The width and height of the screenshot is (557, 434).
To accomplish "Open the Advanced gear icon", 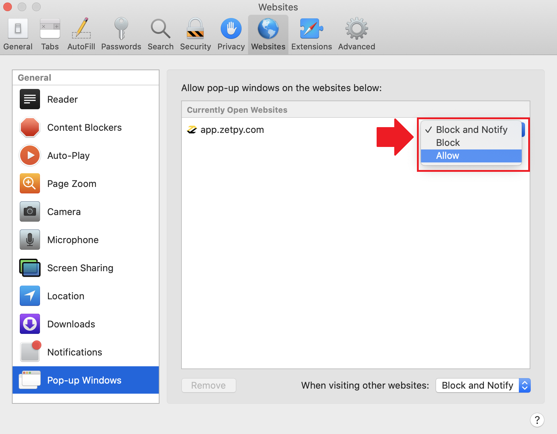I will coord(357,29).
